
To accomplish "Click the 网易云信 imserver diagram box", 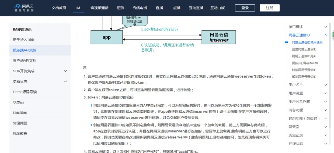I will 219,37.
